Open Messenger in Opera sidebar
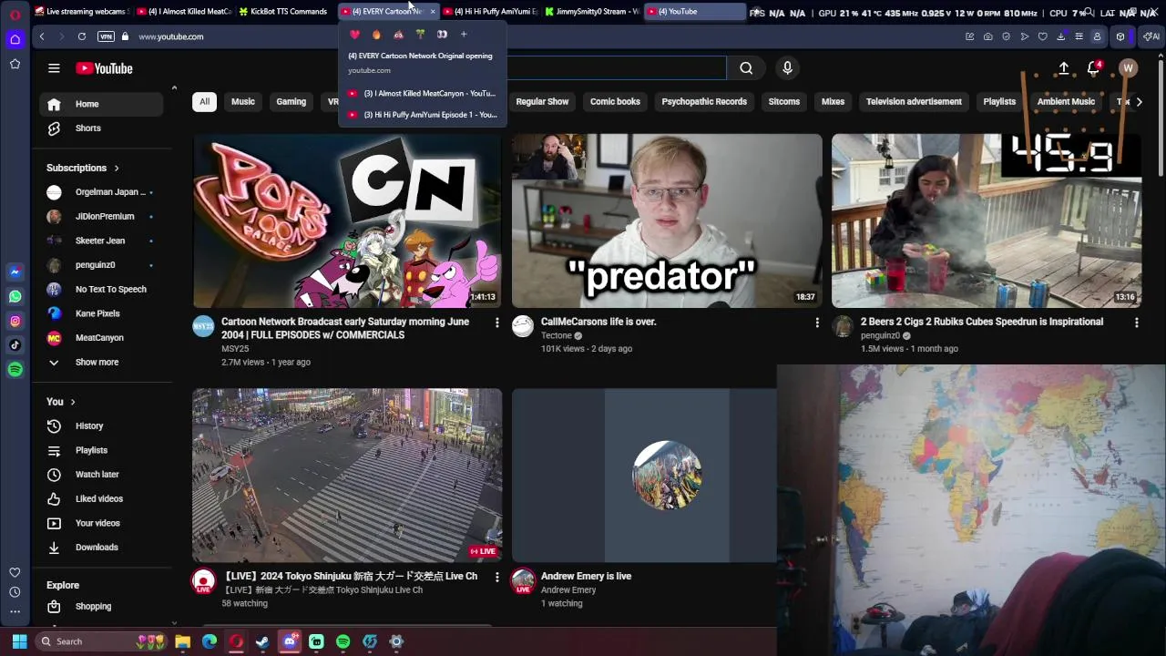 [15, 272]
